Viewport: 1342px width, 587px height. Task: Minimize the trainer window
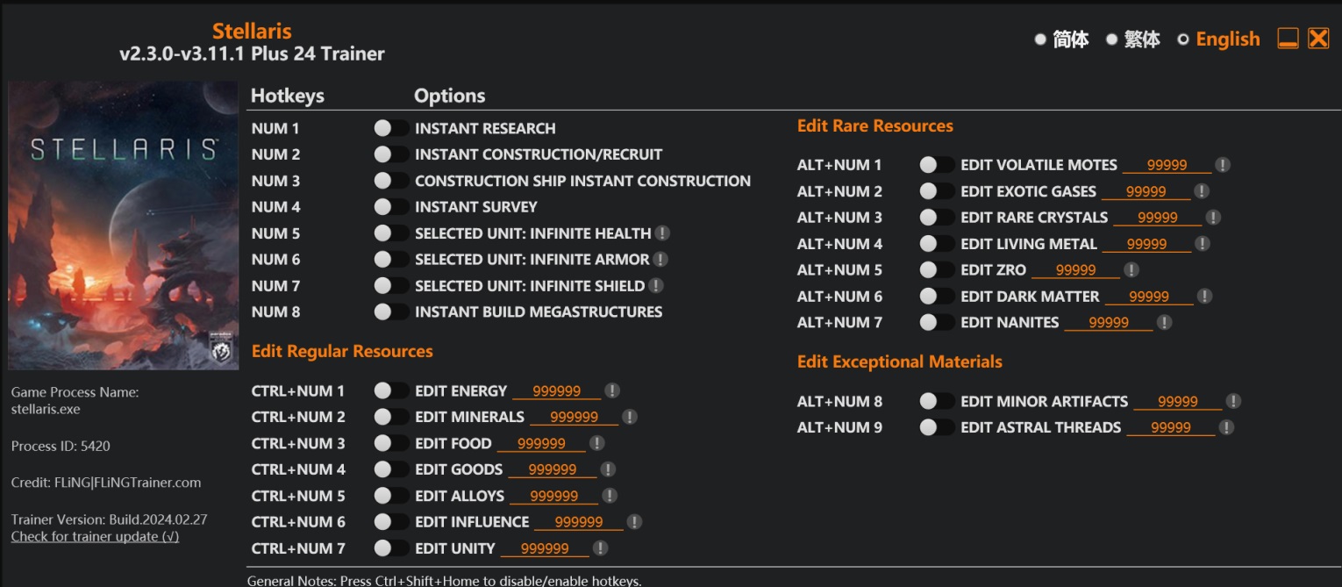point(1288,39)
